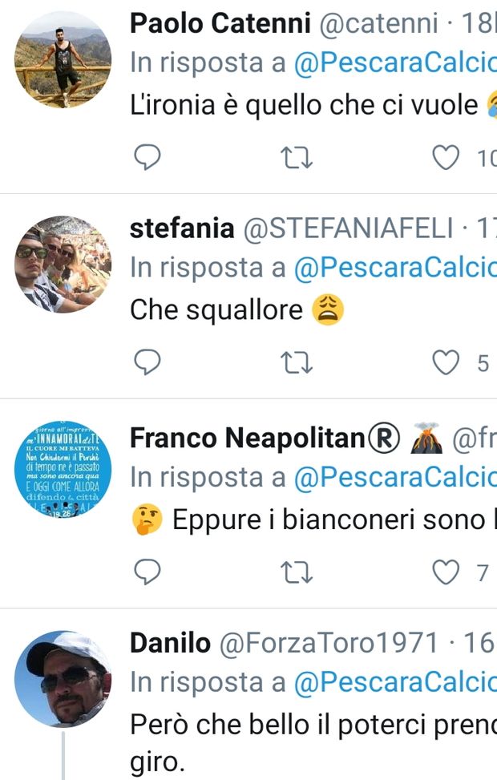Screen dimensions: 497x780
Task: Open Danilo's profile avatar
Action: click(63, 678)
